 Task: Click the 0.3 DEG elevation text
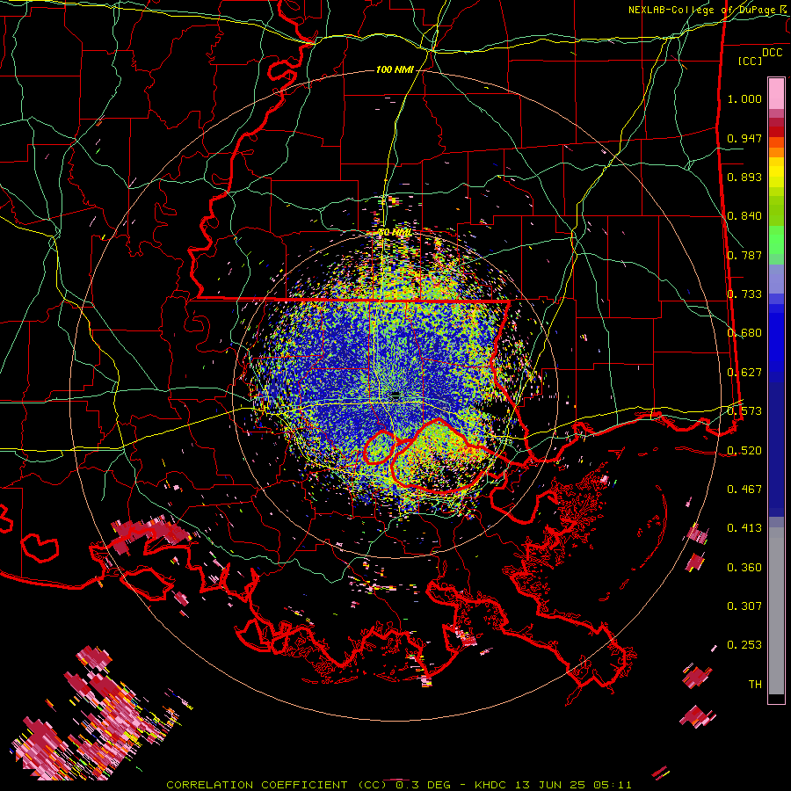(x=425, y=785)
